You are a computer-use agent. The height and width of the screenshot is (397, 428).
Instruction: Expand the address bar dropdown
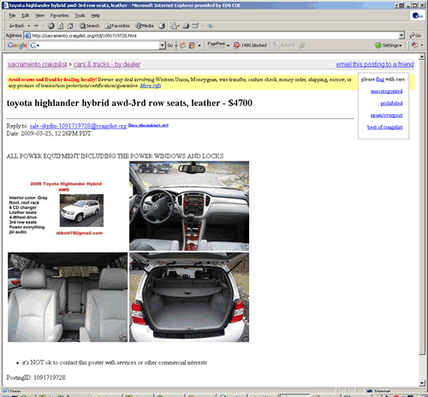401,36
